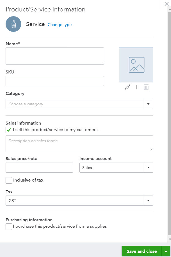Viewport: 171px width, 257px height.
Task: Click into the SKU input field
Action: click(55, 81)
